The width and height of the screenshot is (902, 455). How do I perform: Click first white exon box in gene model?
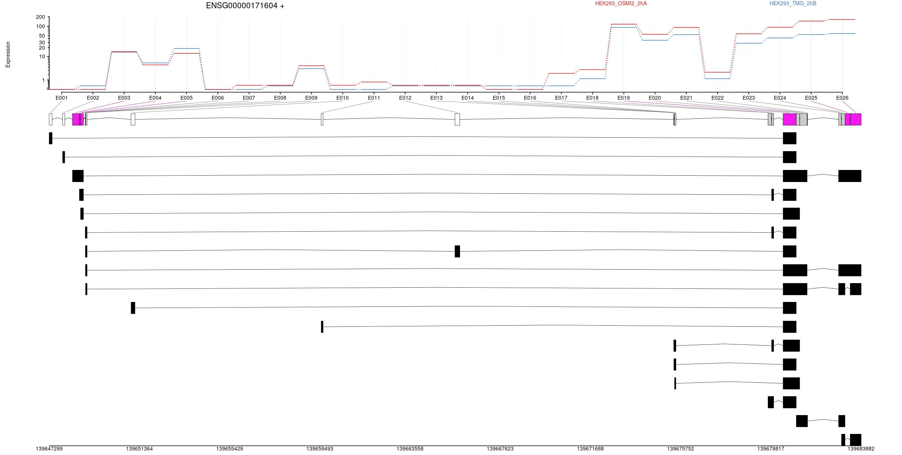(51, 120)
